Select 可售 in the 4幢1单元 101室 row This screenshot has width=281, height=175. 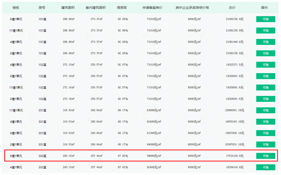(266, 42)
